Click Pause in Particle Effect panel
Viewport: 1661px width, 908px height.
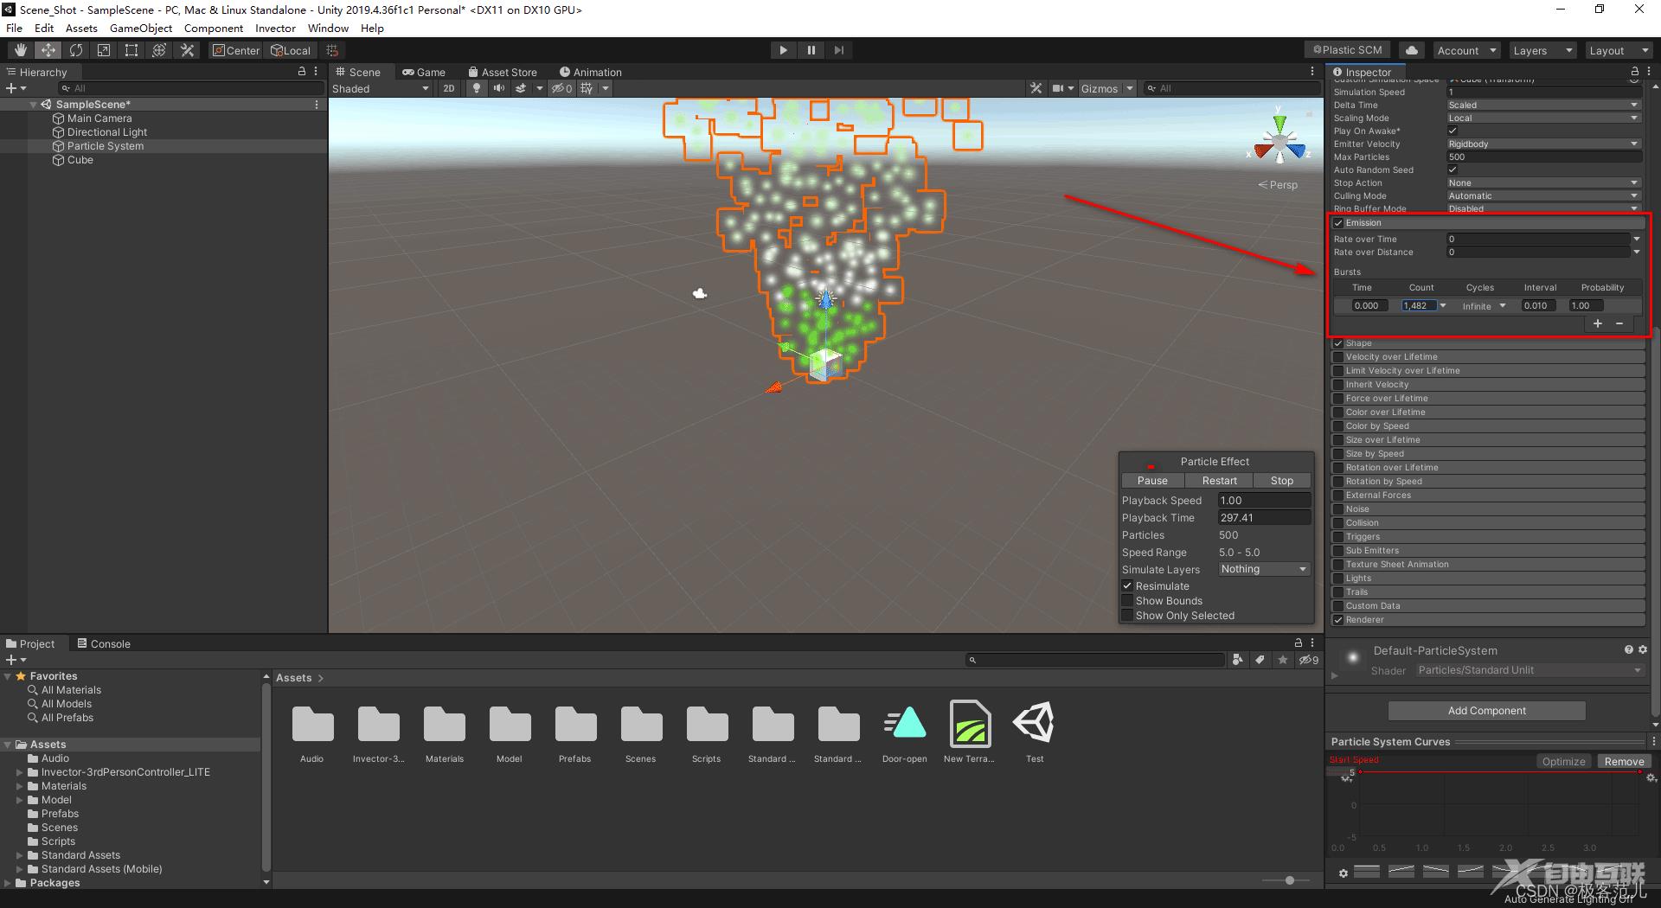(x=1152, y=481)
